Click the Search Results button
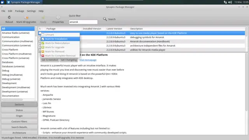 tap(19, 127)
